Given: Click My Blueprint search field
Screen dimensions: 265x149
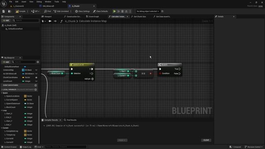Looking at the screenshot, I should click(24, 62).
